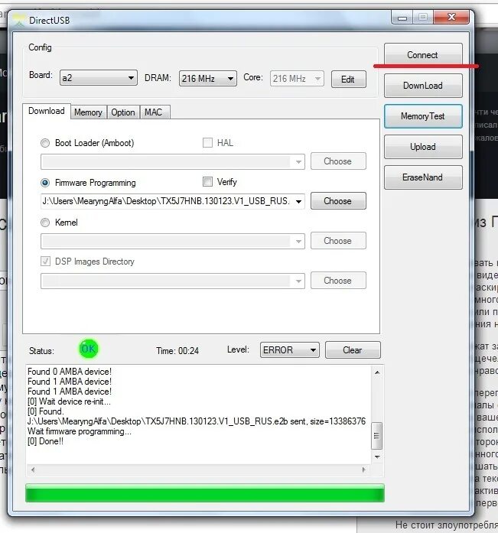Click the log scrollbar up arrow

(x=377, y=372)
